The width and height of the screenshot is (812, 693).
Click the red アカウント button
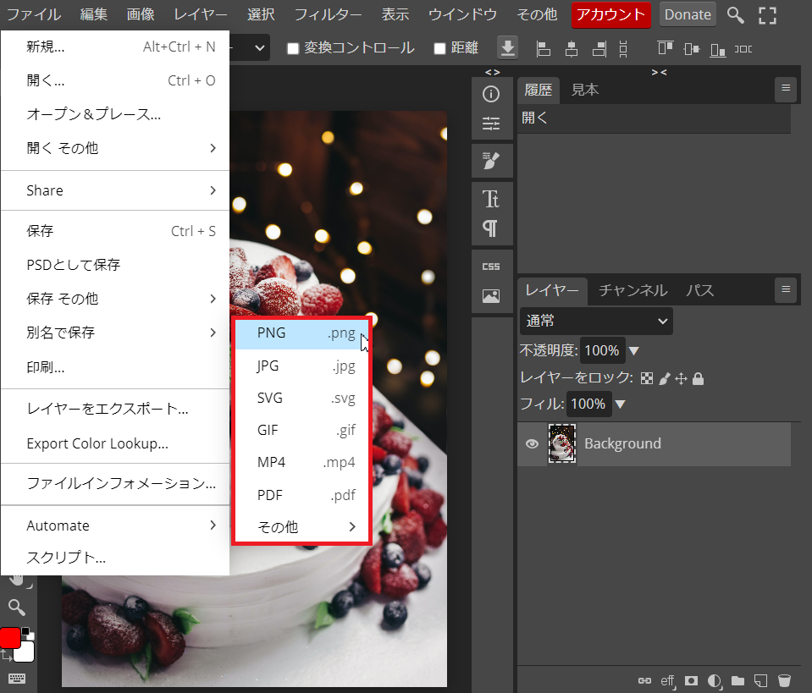point(611,14)
